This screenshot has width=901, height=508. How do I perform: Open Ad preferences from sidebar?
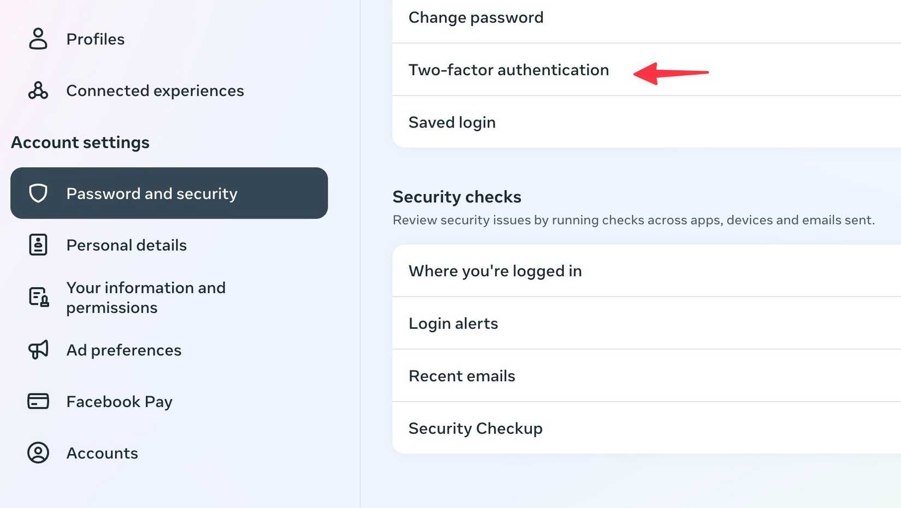124,350
